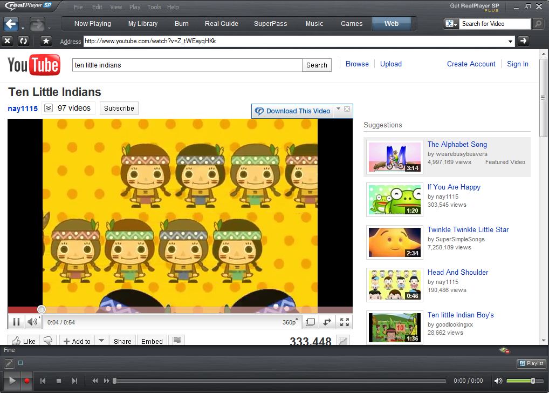The image size is (549, 393).
Task: Show video statistics chart icon
Action: point(343,341)
